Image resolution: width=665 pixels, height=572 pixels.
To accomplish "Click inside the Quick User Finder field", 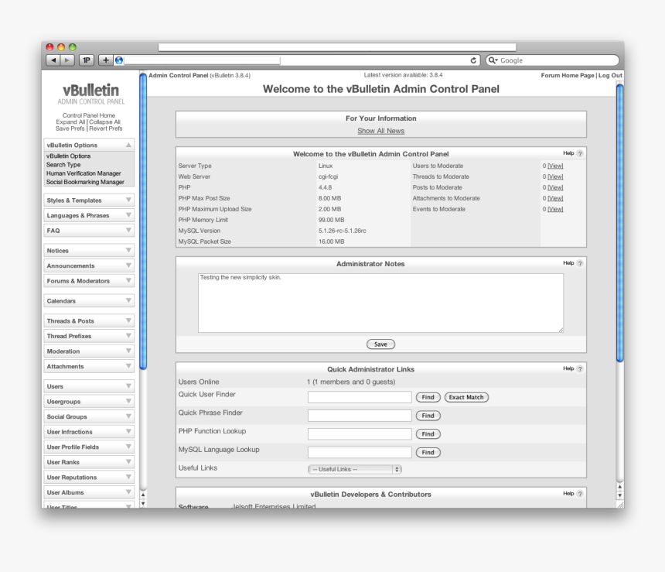I will point(359,397).
